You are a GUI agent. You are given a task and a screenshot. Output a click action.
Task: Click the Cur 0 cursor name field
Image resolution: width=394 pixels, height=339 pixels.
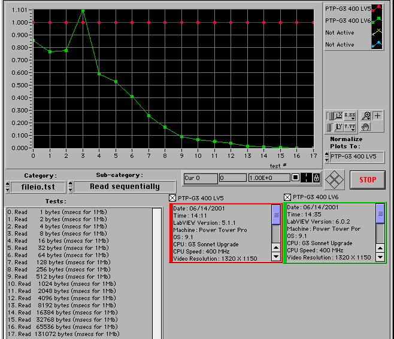click(200, 178)
